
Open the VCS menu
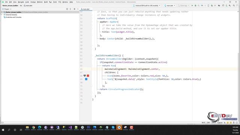[60, 2]
